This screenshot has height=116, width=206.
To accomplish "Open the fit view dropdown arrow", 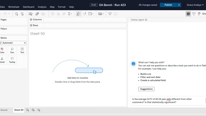I will (x=93, y=14).
